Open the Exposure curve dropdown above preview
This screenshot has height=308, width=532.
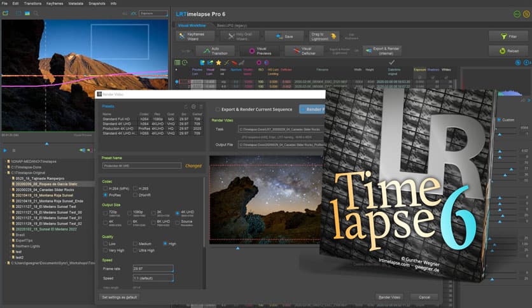153,13
